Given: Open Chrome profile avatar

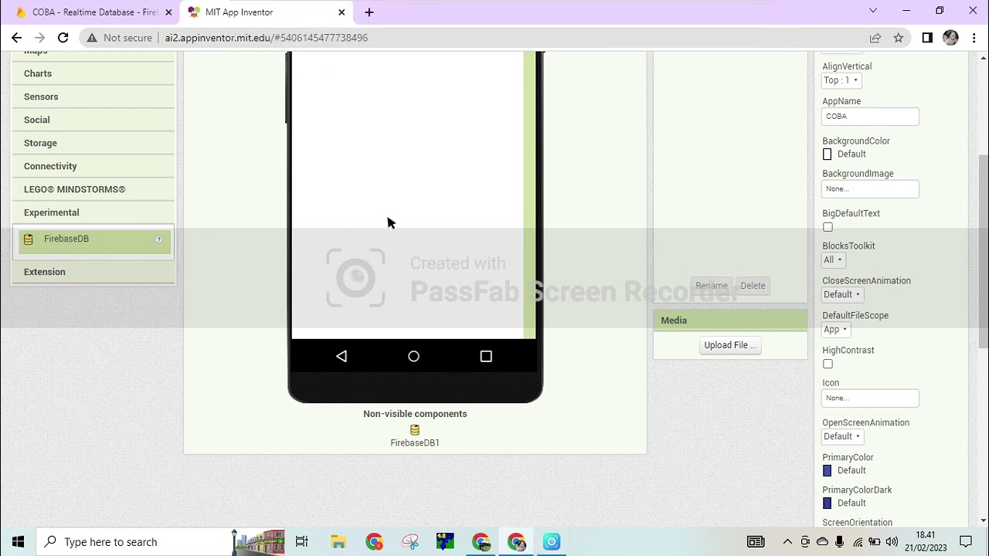Looking at the screenshot, I should coord(950,37).
